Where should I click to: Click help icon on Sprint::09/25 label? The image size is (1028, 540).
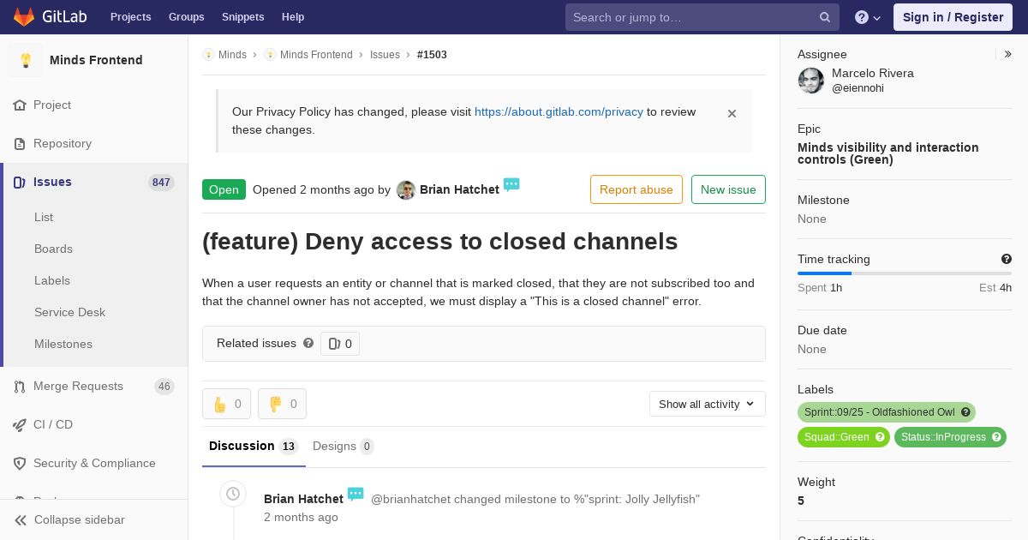pyautogui.click(x=965, y=412)
